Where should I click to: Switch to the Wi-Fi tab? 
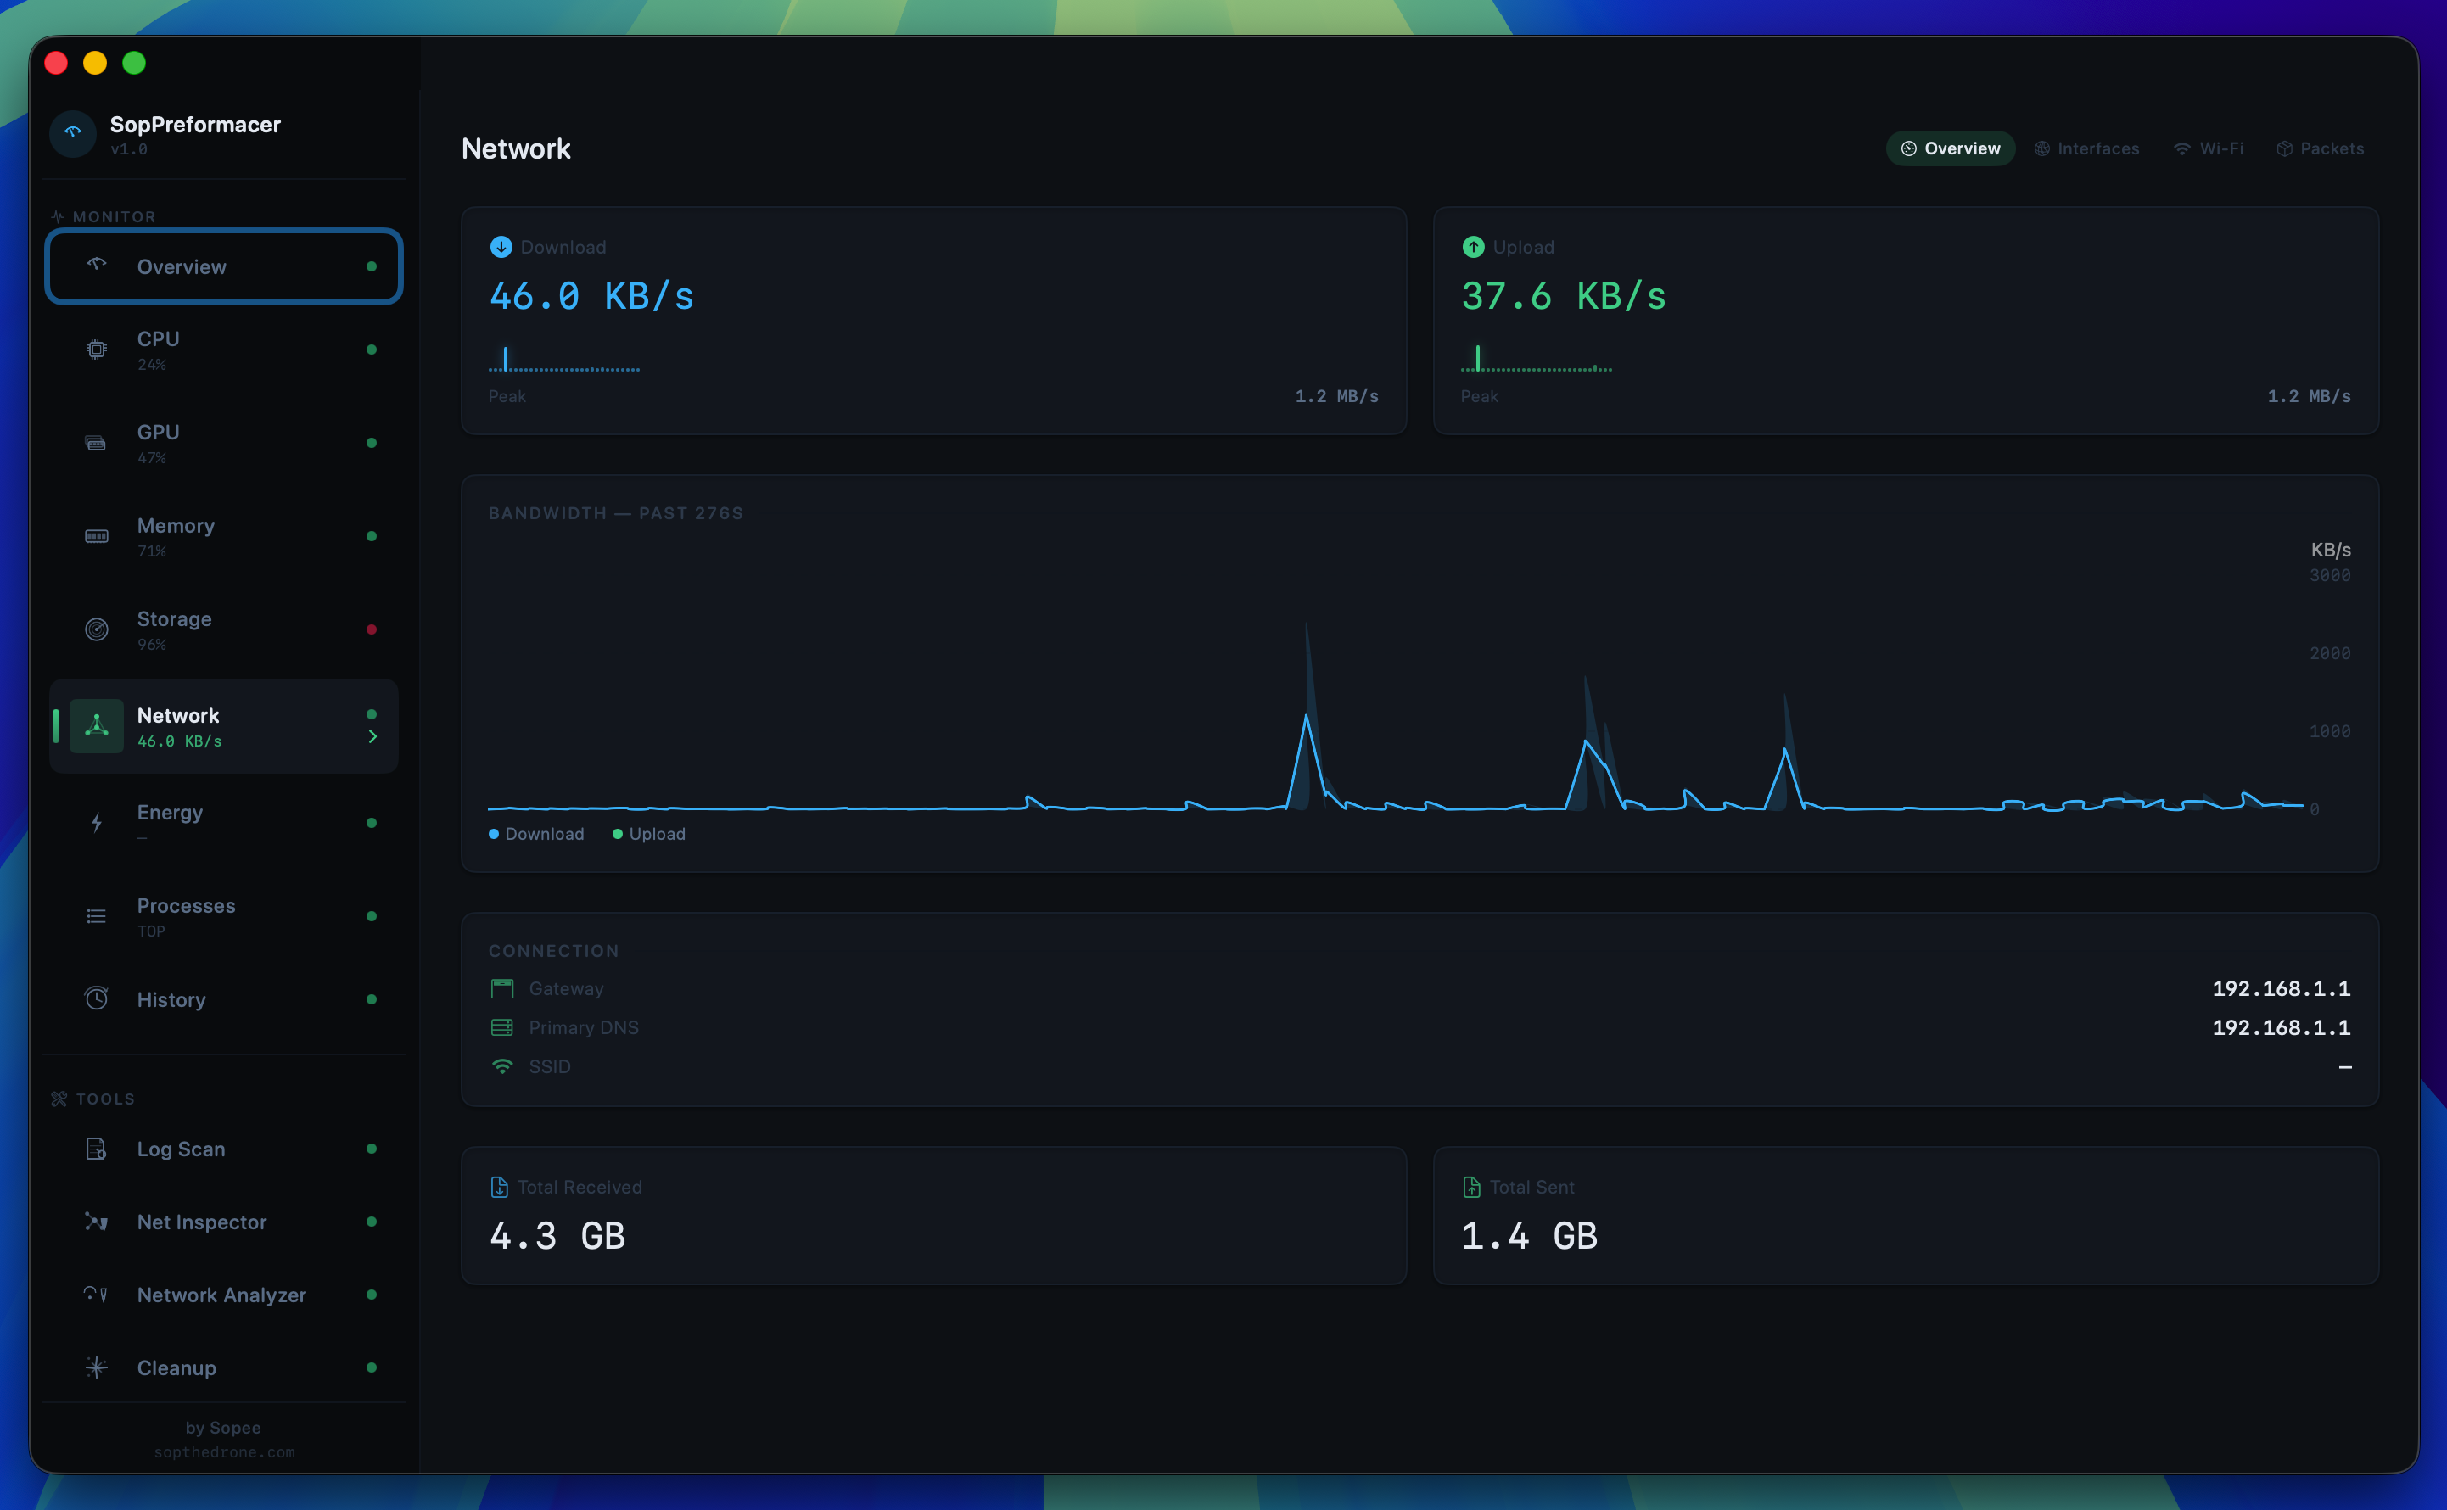2209,148
